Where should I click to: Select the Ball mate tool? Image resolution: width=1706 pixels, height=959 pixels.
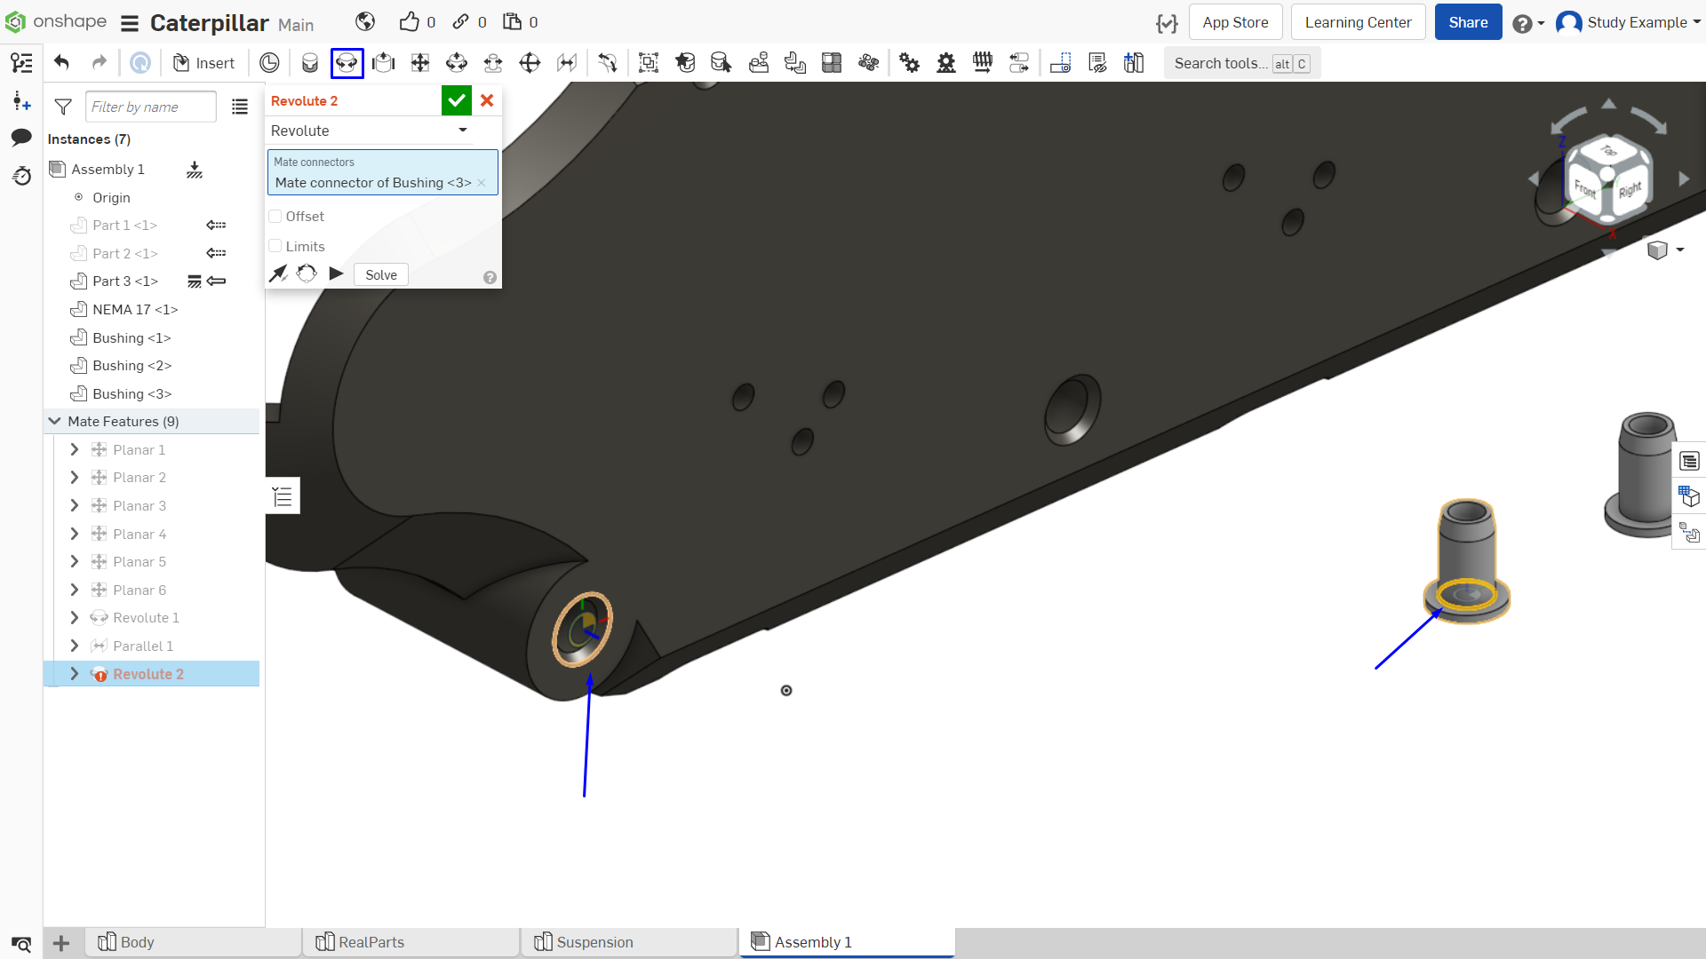pos(530,62)
